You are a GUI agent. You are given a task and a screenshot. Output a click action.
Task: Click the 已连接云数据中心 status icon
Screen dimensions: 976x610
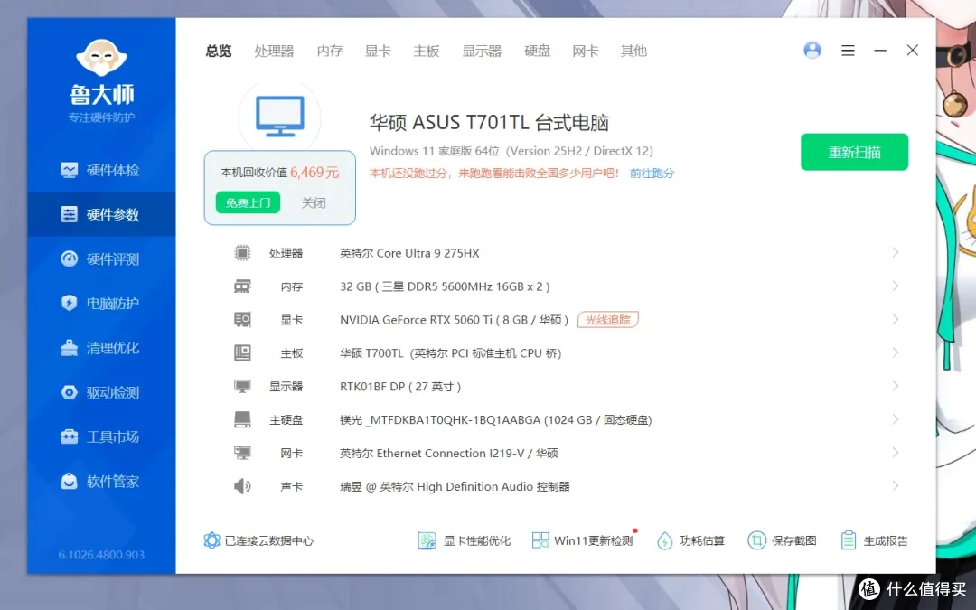coord(212,540)
